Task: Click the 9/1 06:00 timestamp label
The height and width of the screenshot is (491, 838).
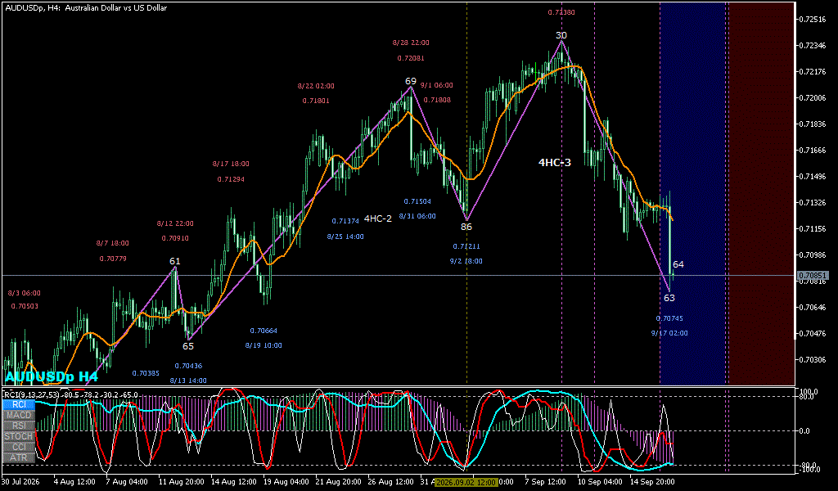Action: pyautogui.click(x=437, y=85)
